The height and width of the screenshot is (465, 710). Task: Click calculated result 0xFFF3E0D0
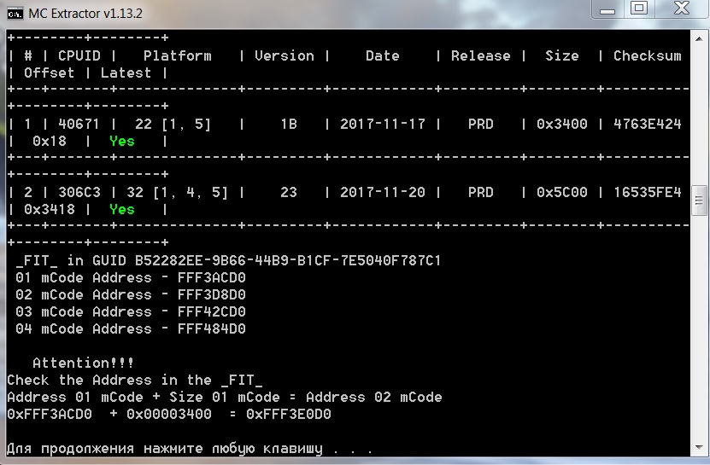(289, 415)
